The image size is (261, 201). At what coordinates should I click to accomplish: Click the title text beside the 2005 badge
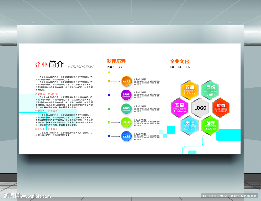[x=140, y=106]
